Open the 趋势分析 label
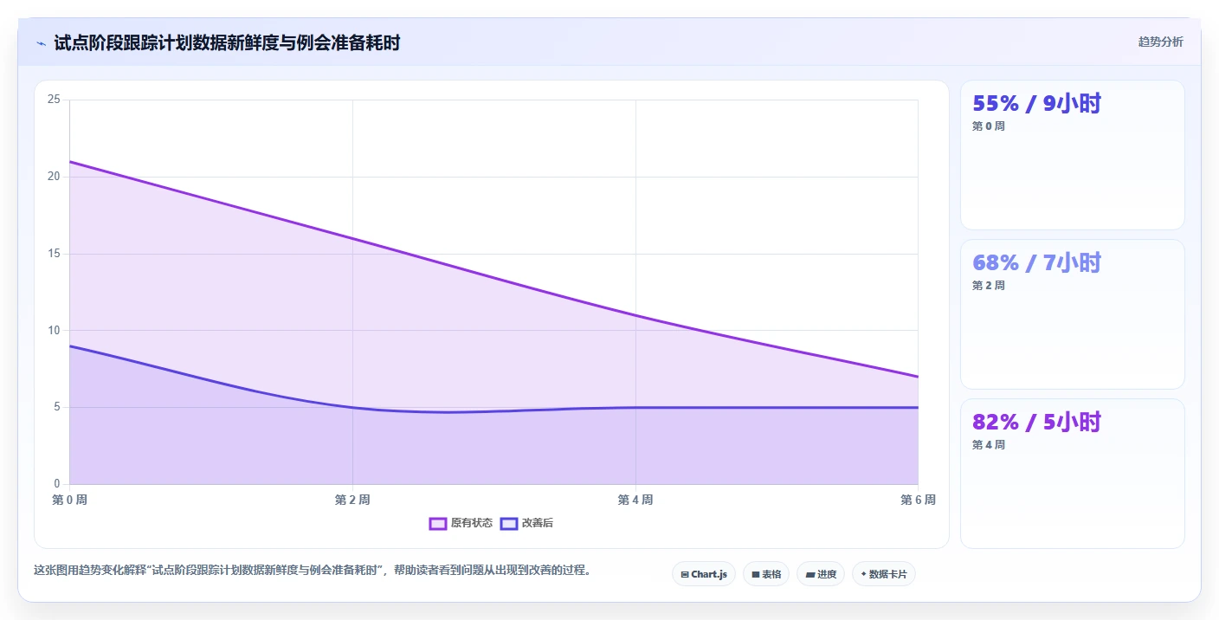This screenshot has width=1219, height=620. (x=1160, y=42)
